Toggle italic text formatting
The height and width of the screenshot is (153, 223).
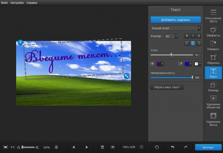[x=193, y=36]
